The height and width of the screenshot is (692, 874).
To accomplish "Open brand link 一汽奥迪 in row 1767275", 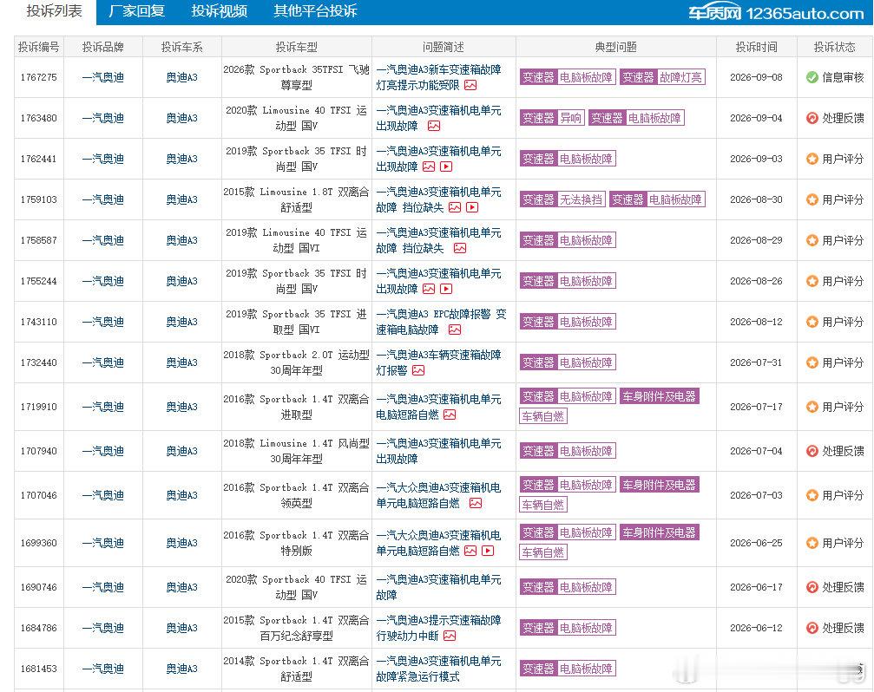I will [102, 77].
